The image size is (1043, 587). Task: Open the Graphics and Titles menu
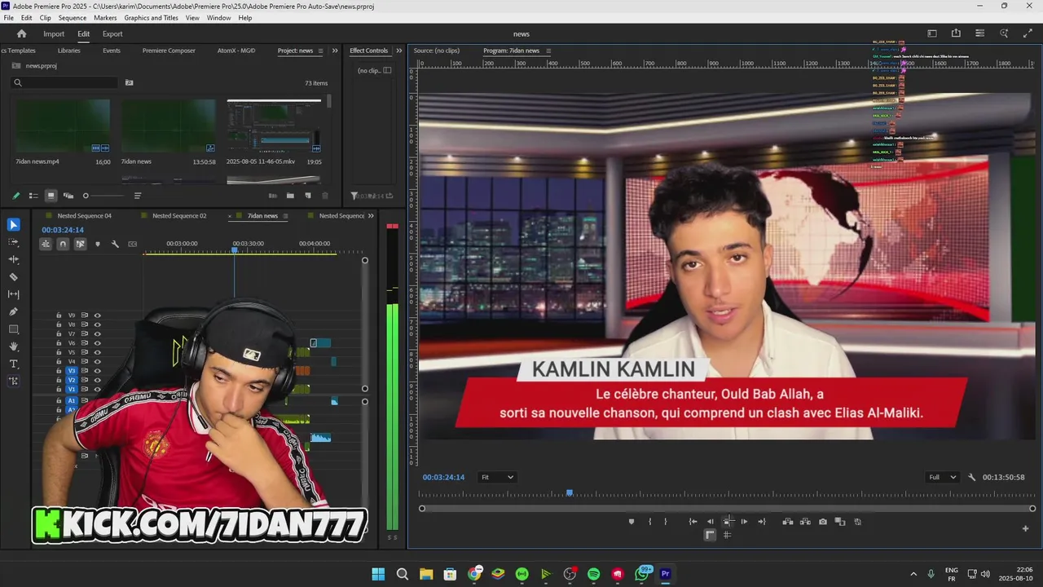152,18
